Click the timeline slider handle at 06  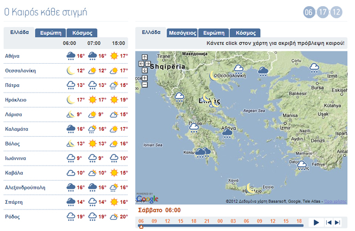[141, 225]
